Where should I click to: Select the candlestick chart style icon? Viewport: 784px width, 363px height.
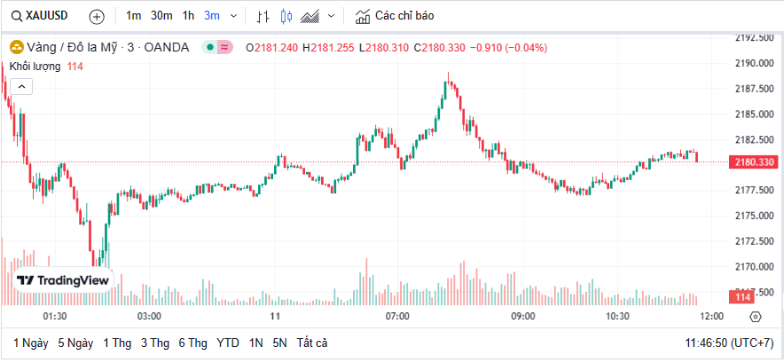[x=286, y=16]
